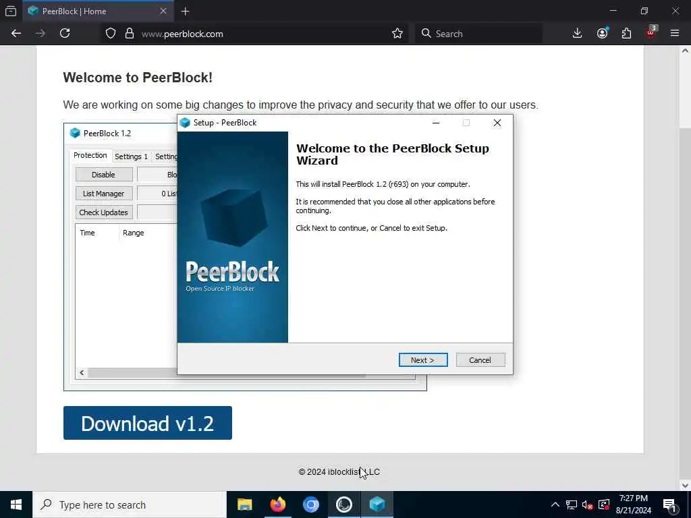Open the Windows Start menu
Screen dimensions: 691x518
pos(16,505)
